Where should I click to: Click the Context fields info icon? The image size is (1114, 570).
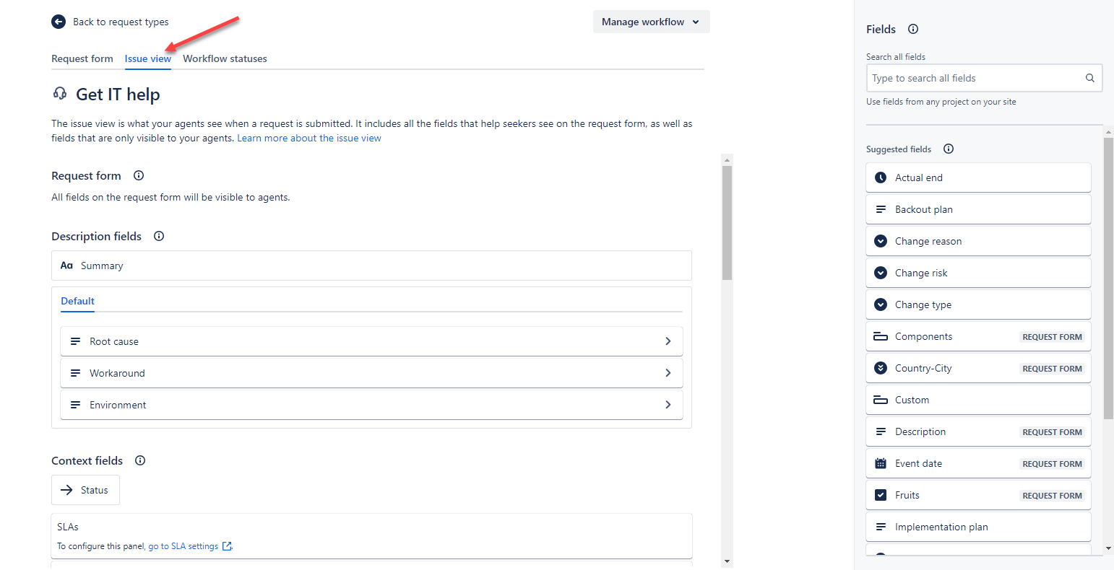coord(139,460)
